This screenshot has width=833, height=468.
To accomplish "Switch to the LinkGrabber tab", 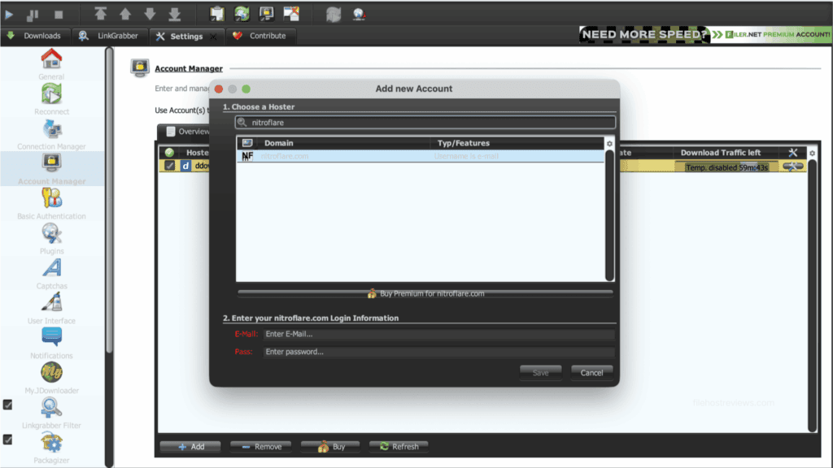I will pyautogui.click(x=109, y=36).
